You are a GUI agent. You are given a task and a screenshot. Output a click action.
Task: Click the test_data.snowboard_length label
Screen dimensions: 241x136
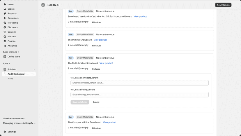coord(84,78)
